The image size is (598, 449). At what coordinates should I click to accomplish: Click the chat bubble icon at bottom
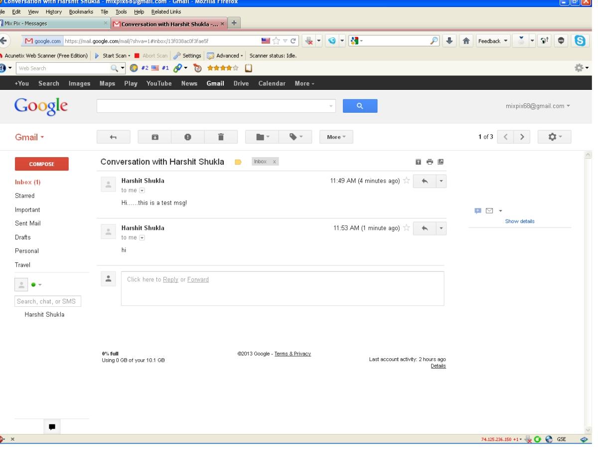(52, 427)
